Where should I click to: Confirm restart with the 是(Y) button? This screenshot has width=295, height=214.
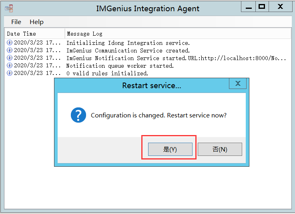coord(170,149)
